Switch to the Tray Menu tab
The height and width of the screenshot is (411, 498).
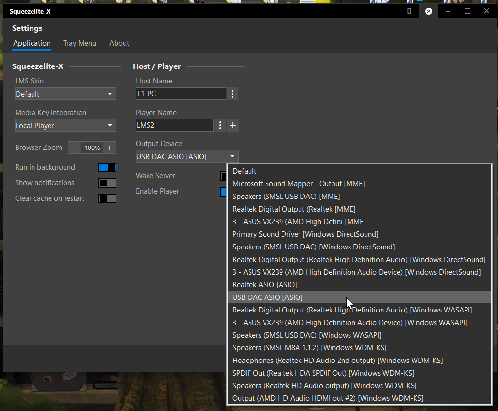pos(80,43)
